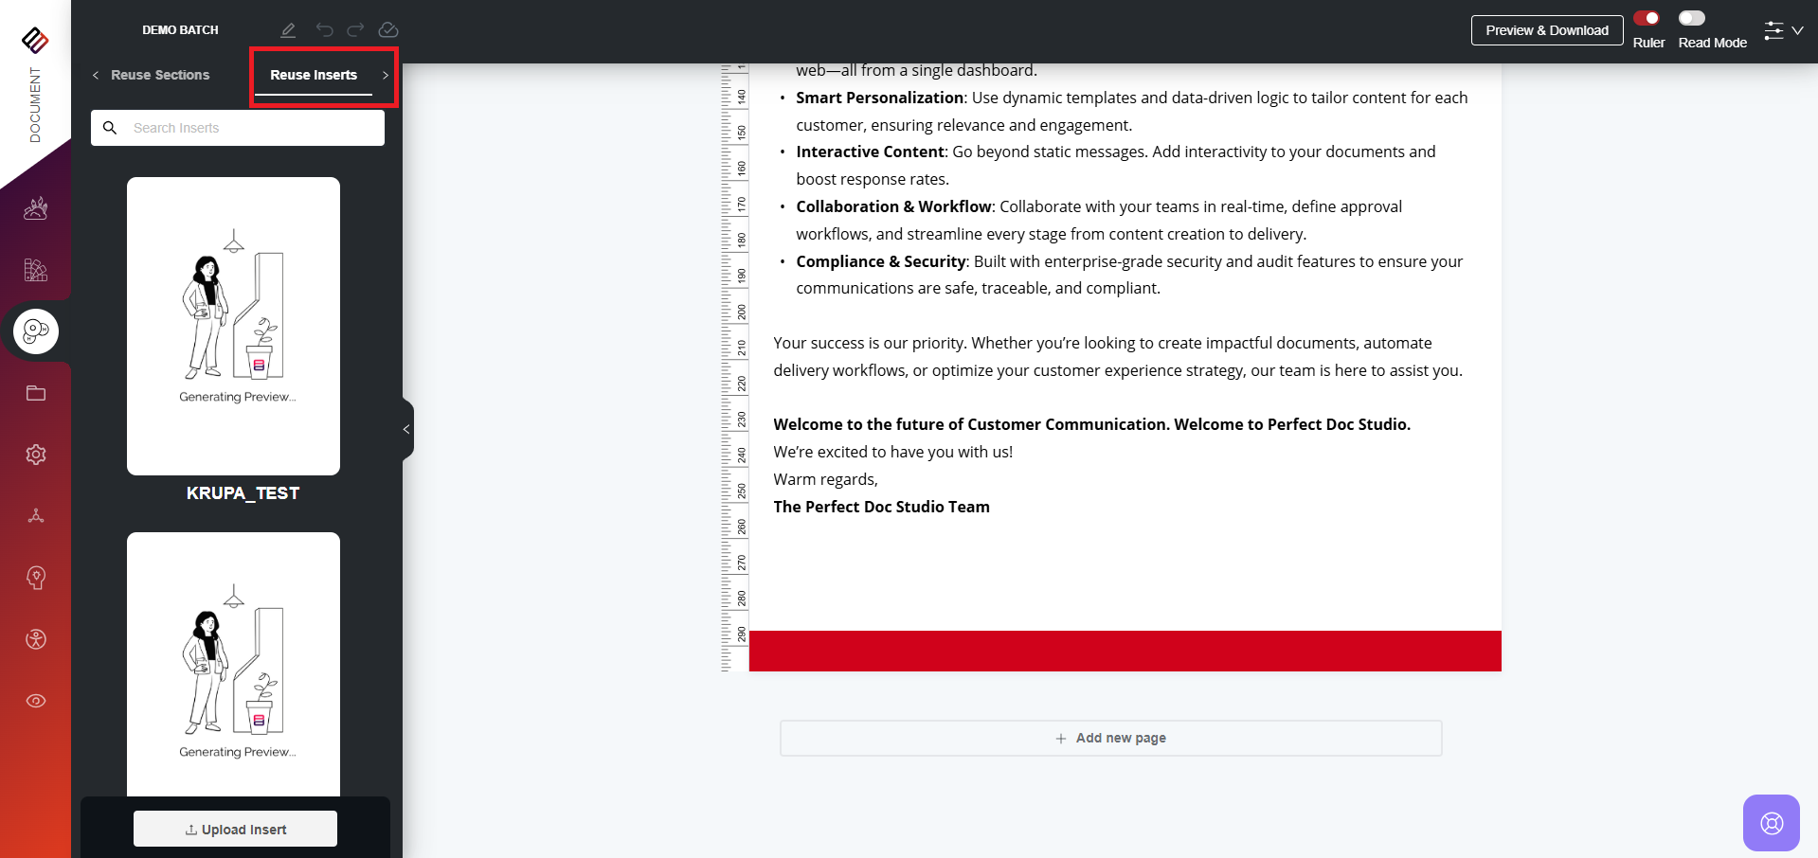
Task: Open the purple help lifebuoy button
Action: coord(1771,822)
